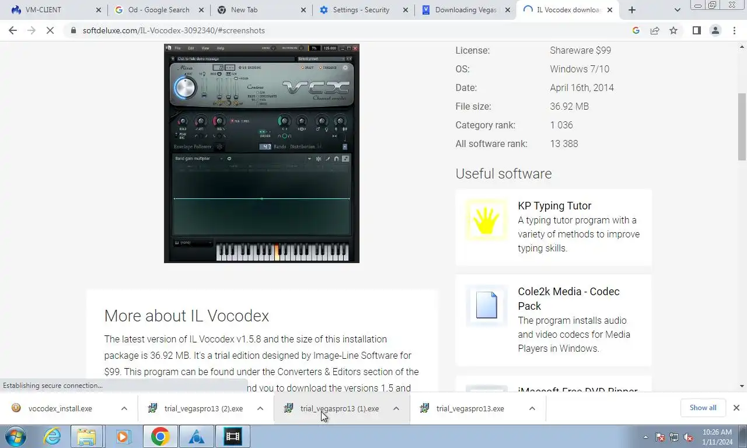Click the page vertical scrollbar thumb

click(742, 127)
